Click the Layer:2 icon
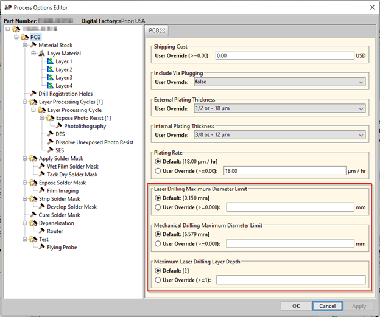 tap(50, 69)
